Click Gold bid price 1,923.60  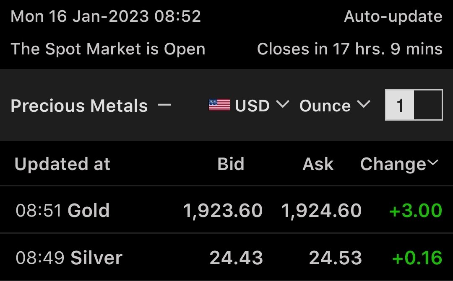223,210
